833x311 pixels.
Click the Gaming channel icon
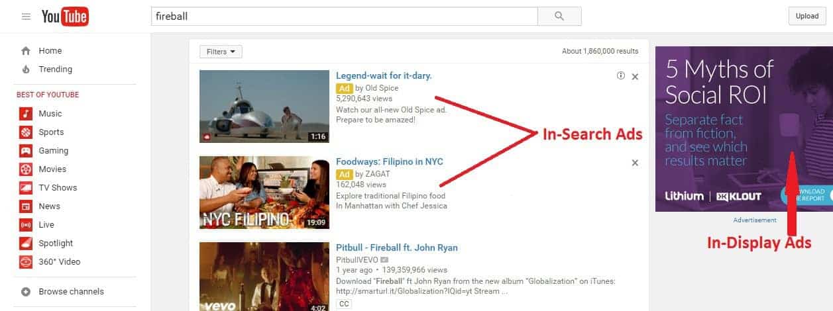click(26, 151)
